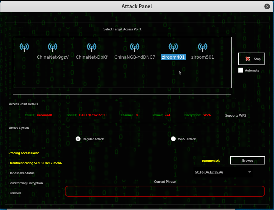Click the Attack Panel title bar
The height and width of the screenshot is (210, 274).
pos(137,6)
